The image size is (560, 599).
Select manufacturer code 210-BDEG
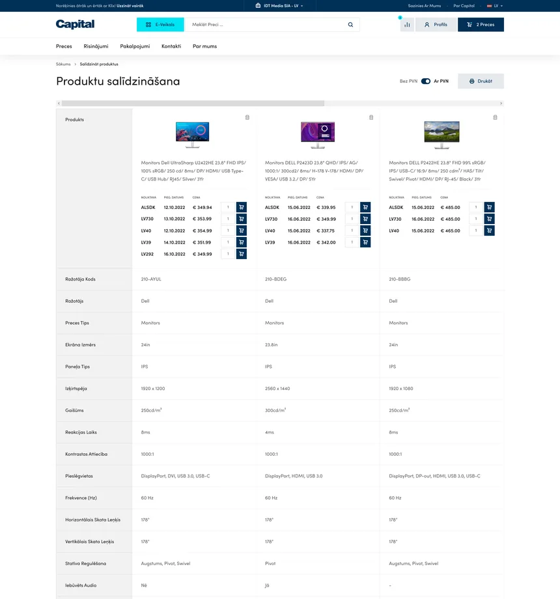pos(275,279)
